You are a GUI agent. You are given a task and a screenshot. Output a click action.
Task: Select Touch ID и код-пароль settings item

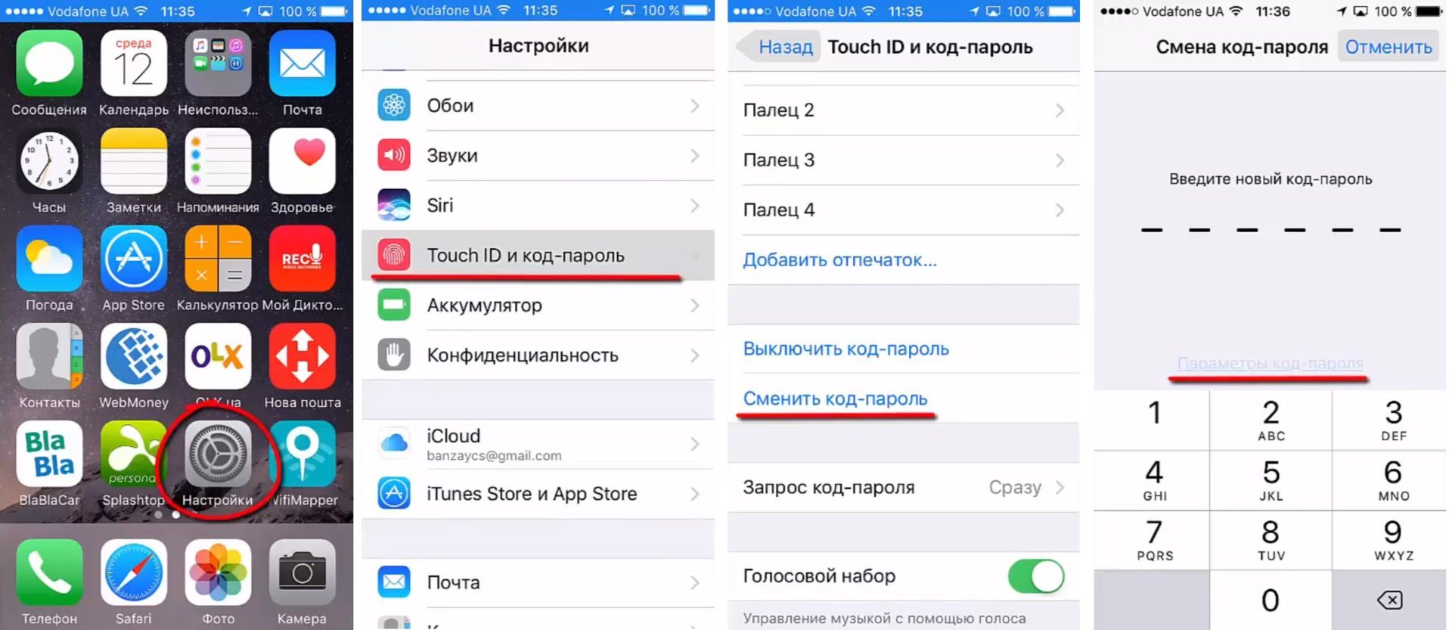[538, 256]
